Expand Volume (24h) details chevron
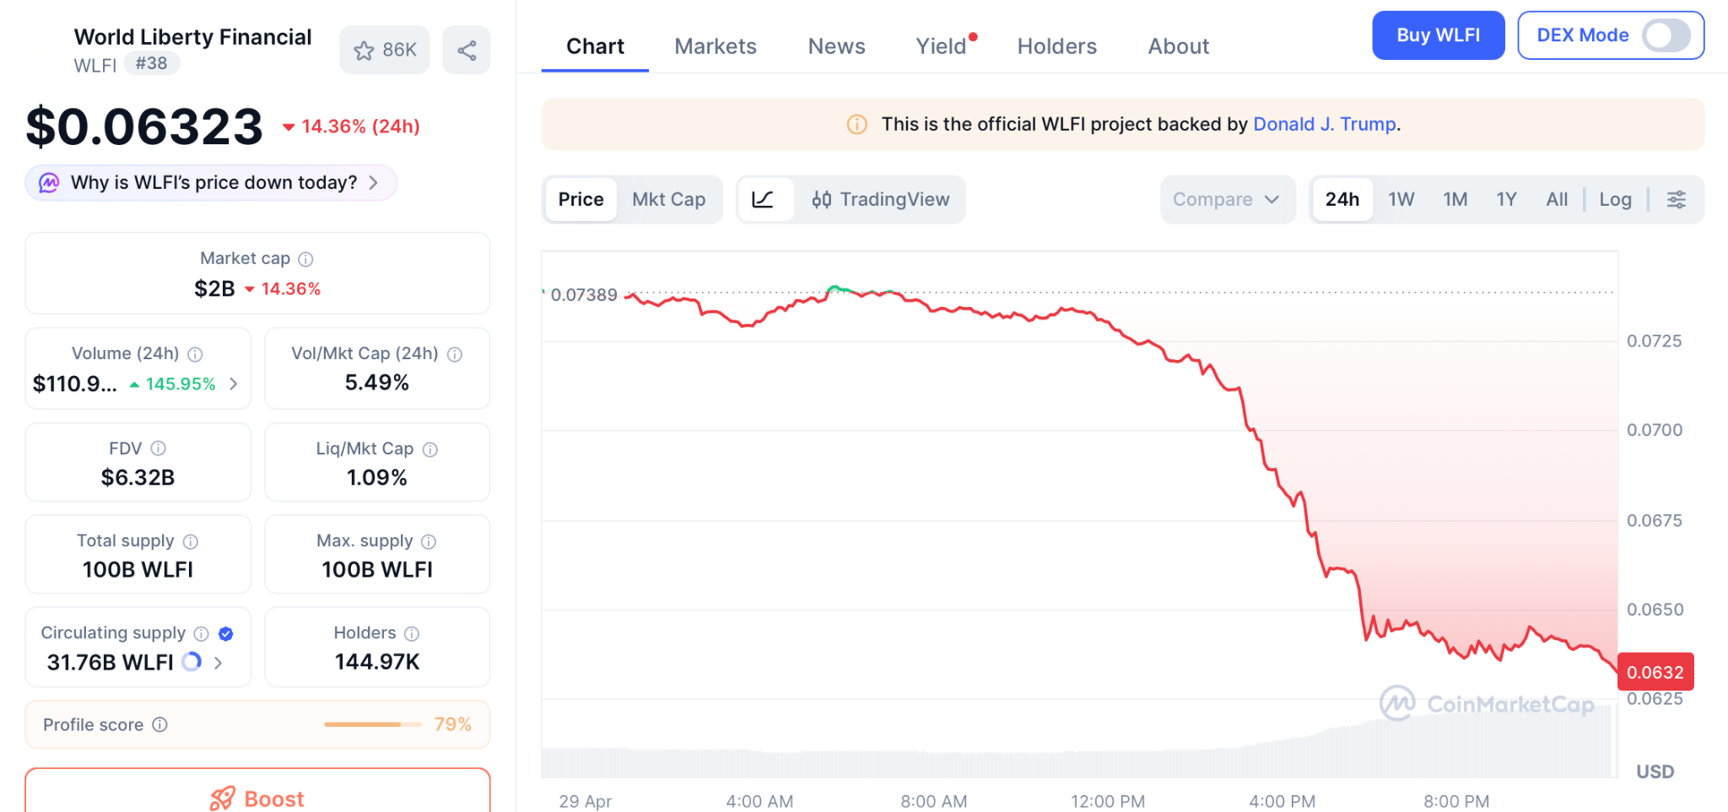This screenshot has width=1728, height=812. [x=234, y=384]
